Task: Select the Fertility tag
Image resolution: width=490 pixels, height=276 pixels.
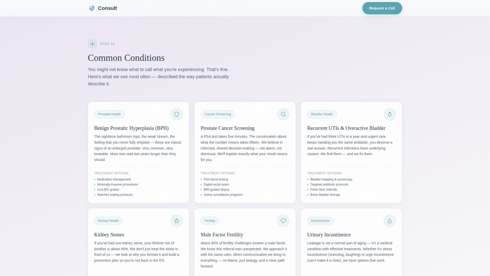Action: pyautogui.click(x=210, y=221)
